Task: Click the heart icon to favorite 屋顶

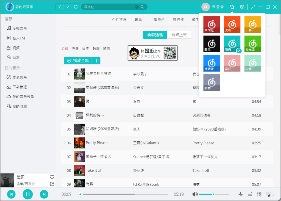Action: coord(52,177)
